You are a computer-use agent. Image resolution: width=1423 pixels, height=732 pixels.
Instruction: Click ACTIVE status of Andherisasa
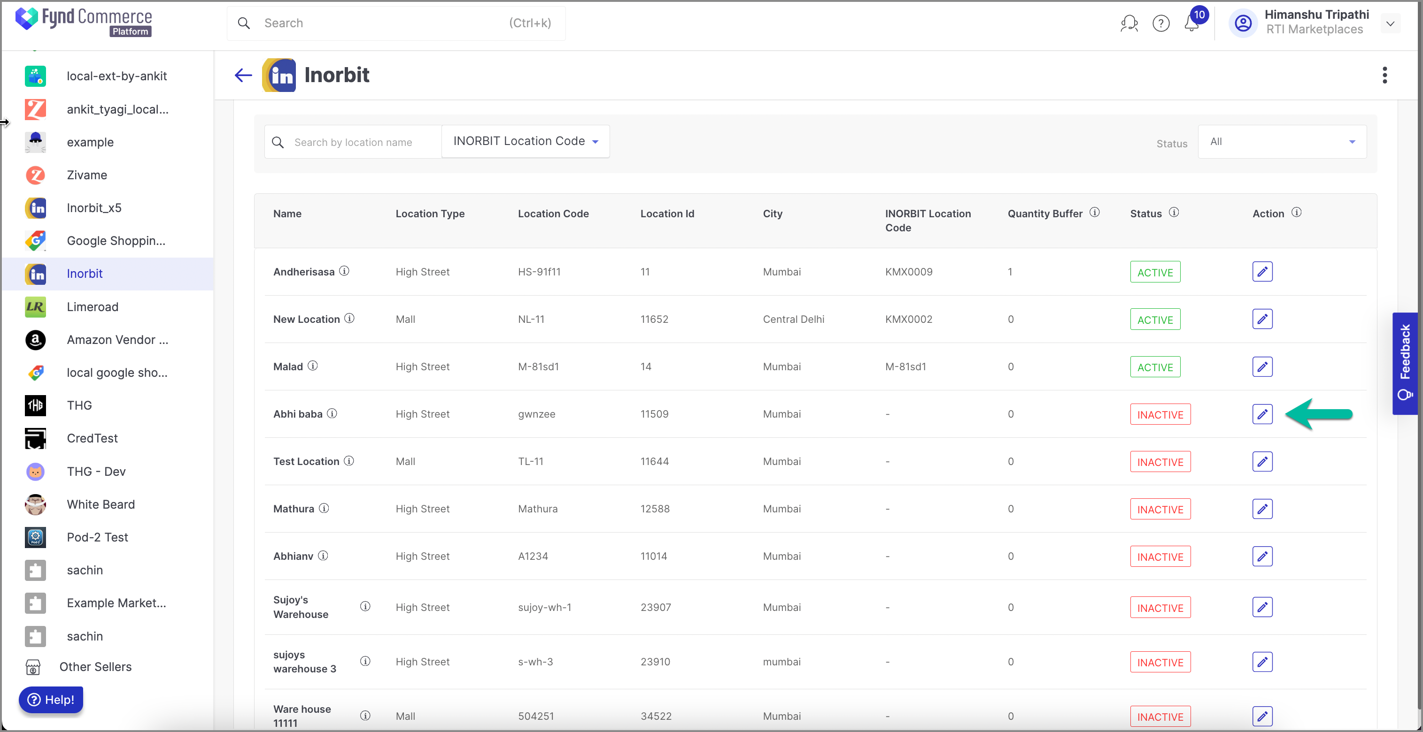click(1155, 272)
